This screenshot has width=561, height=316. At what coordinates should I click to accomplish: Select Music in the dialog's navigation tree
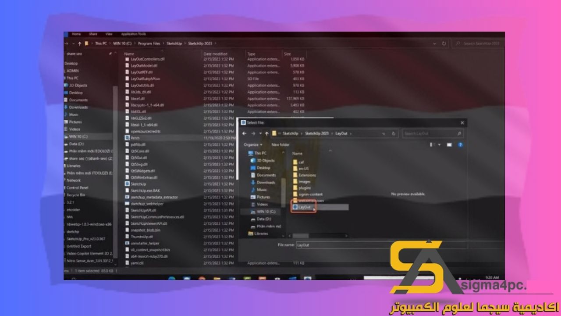pos(259,190)
